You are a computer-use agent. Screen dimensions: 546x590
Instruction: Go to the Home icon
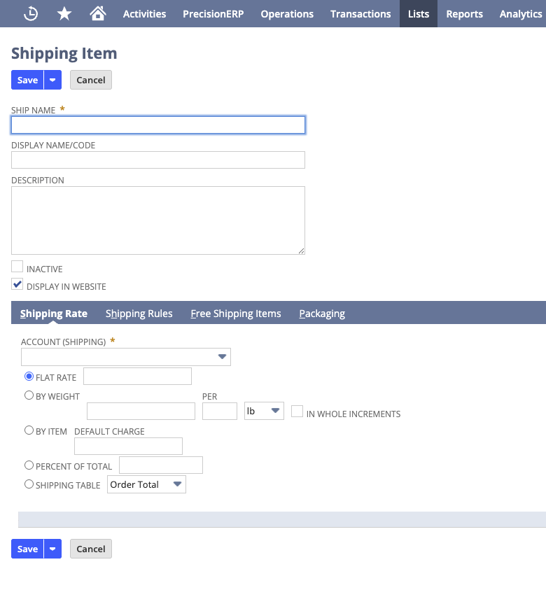pyautogui.click(x=98, y=14)
